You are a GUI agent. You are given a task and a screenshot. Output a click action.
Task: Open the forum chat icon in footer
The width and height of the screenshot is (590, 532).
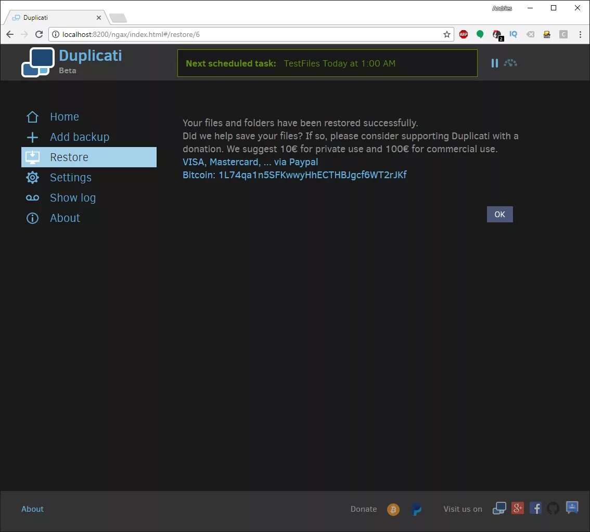point(572,508)
